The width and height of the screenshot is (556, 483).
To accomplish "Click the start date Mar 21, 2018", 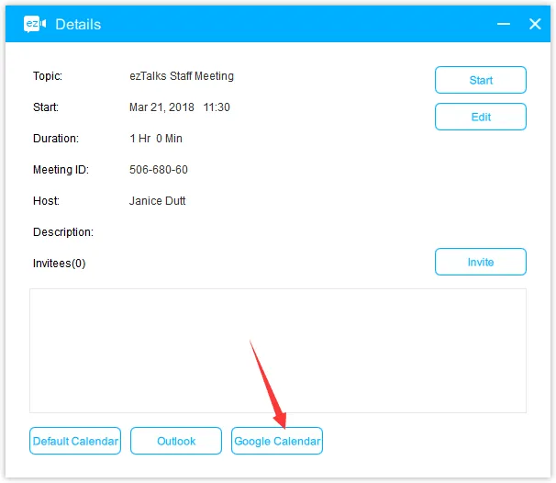I will 161,107.
